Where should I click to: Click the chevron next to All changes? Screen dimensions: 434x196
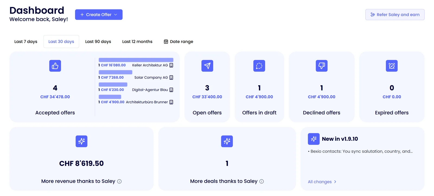pyautogui.click(x=335, y=182)
